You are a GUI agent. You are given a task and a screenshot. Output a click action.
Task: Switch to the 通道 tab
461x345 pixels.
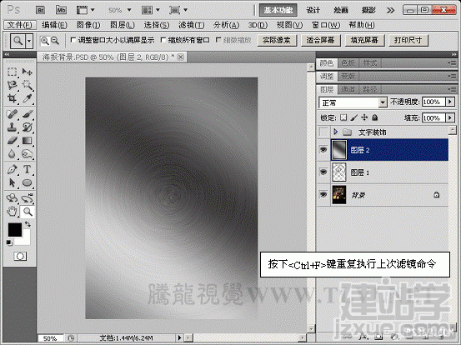tap(348, 89)
